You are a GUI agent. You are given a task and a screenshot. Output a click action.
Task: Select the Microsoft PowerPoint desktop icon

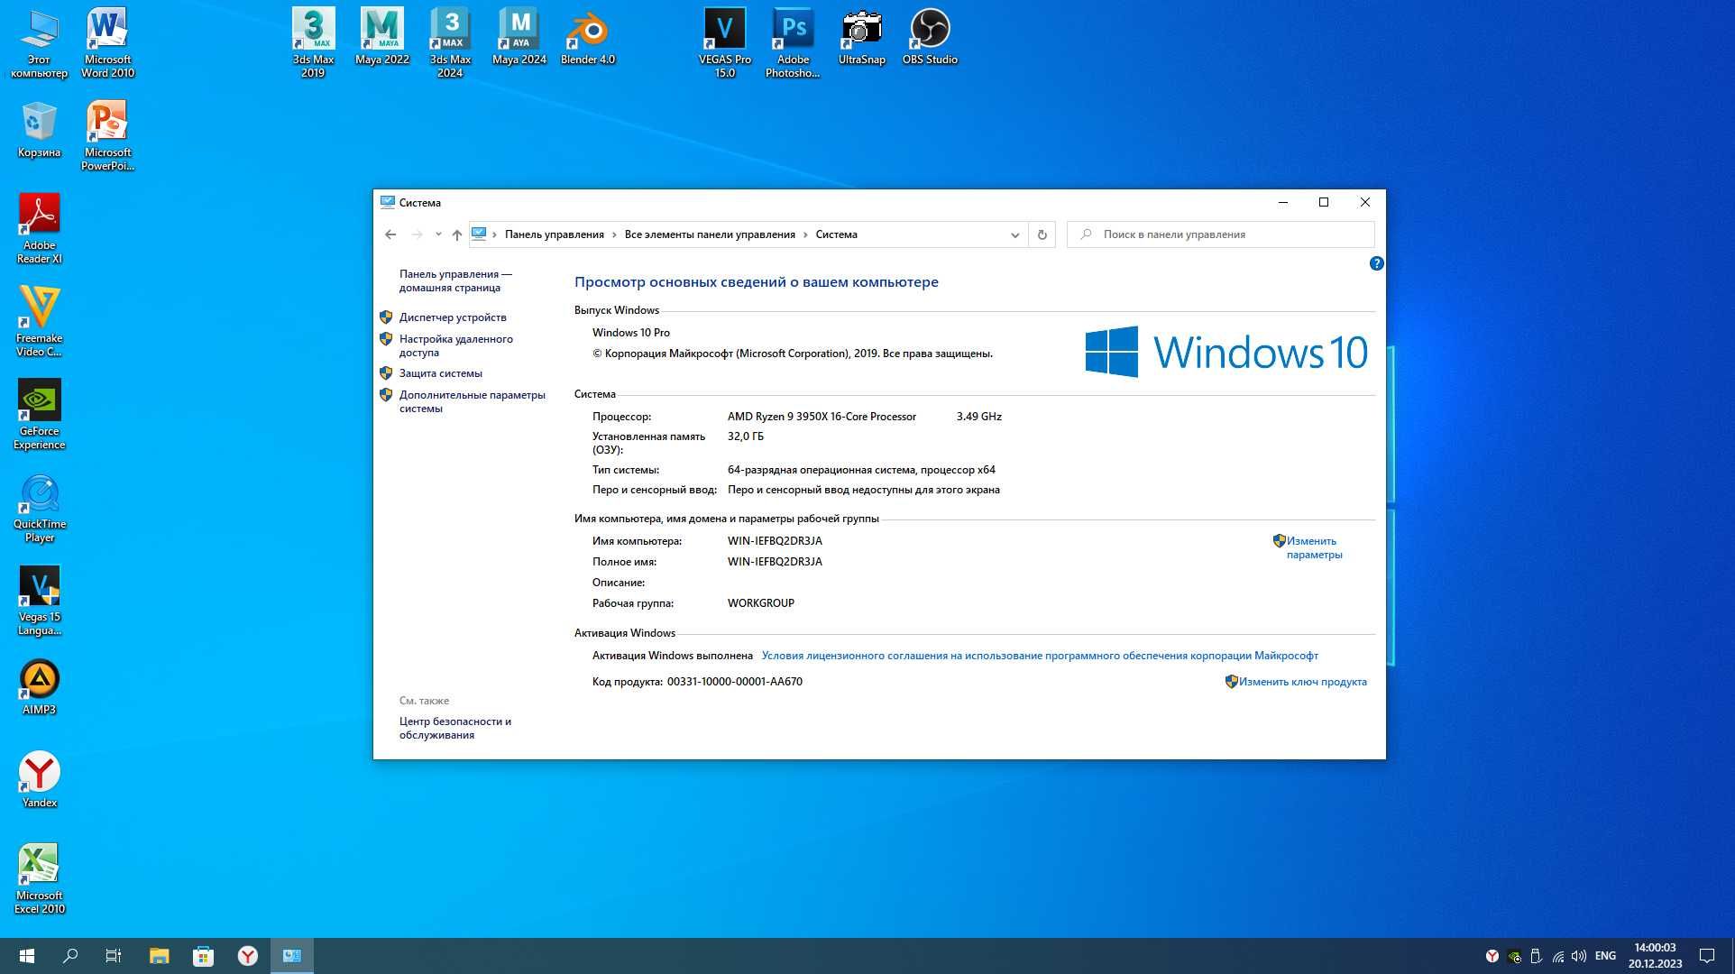pyautogui.click(x=107, y=135)
